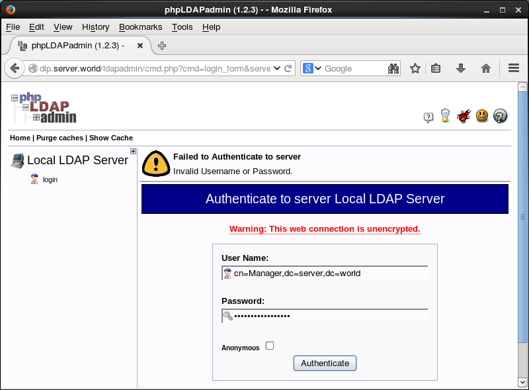
Task: Expand the Local LDAP Server tree
Action: coord(133,152)
